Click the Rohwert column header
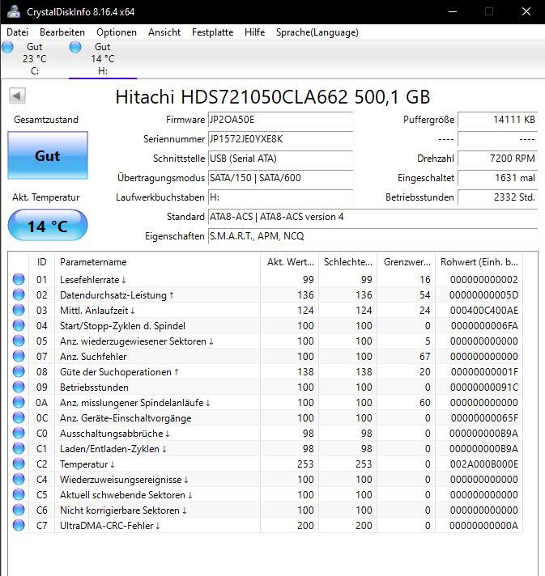 click(479, 262)
